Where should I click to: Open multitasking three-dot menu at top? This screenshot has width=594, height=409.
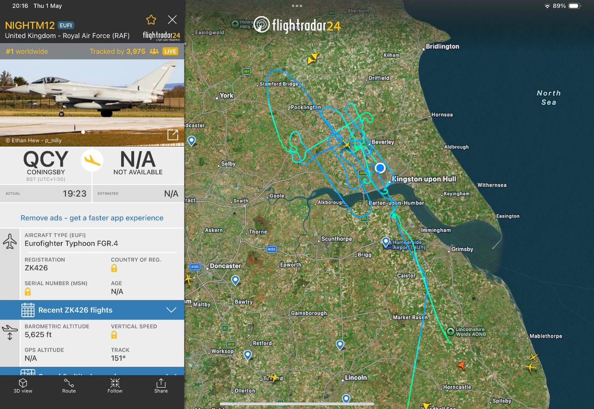click(x=297, y=6)
